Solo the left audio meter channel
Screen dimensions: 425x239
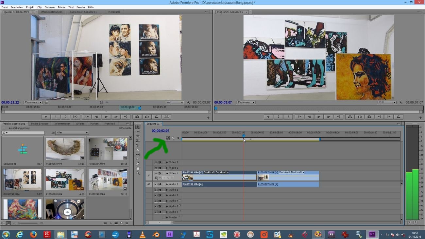tap(409, 222)
